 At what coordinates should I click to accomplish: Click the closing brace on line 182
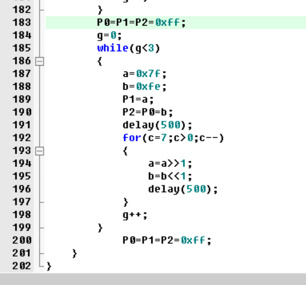coord(100,10)
